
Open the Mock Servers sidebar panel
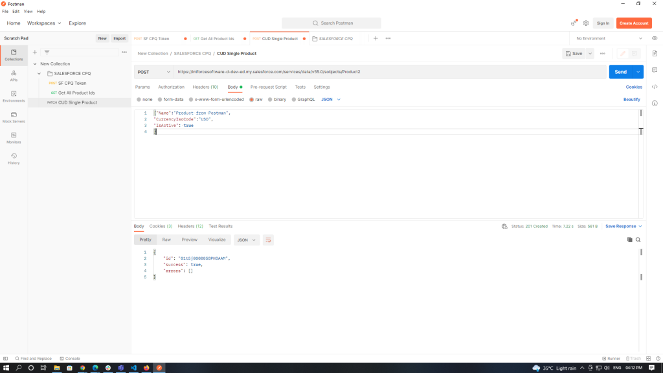(14, 117)
